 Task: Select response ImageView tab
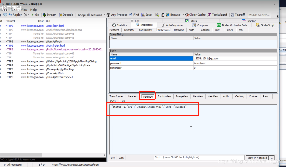pos(182,96)
